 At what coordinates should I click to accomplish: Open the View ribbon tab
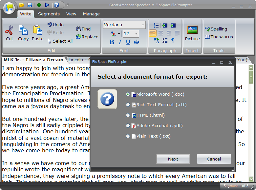[71, 14]
